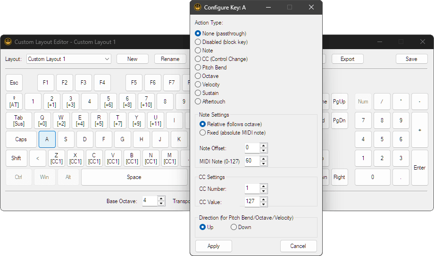Image resolution: width=434 pixels, height=256 pixels.
Task: Decrease the Base Octave value
Action: (161, 204)
